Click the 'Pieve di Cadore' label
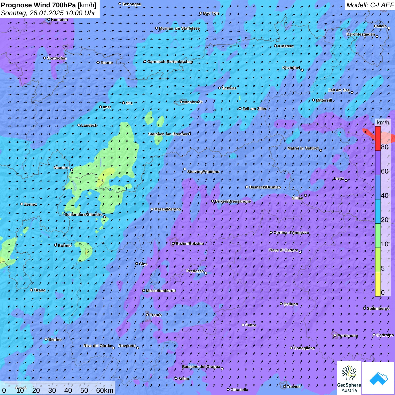This screenshot has width=395, height=395. click(x=283, y=250)
